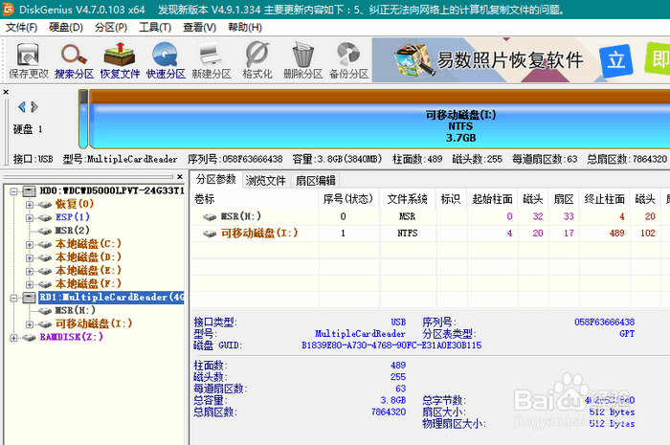Click the RAMDISK(Z:) drive icon
The width and height of the screenshot is (670, 445).
point(29,338)
